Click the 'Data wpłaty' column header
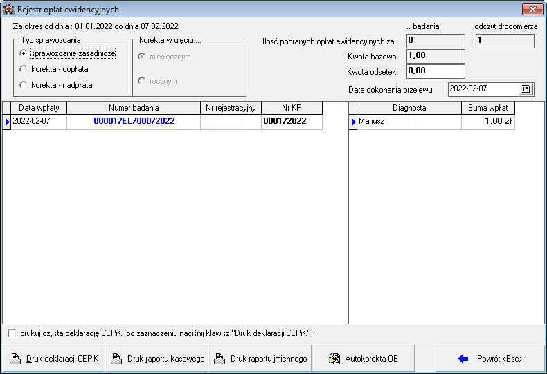Screen dimensions: 547x374 coord(38,108)
